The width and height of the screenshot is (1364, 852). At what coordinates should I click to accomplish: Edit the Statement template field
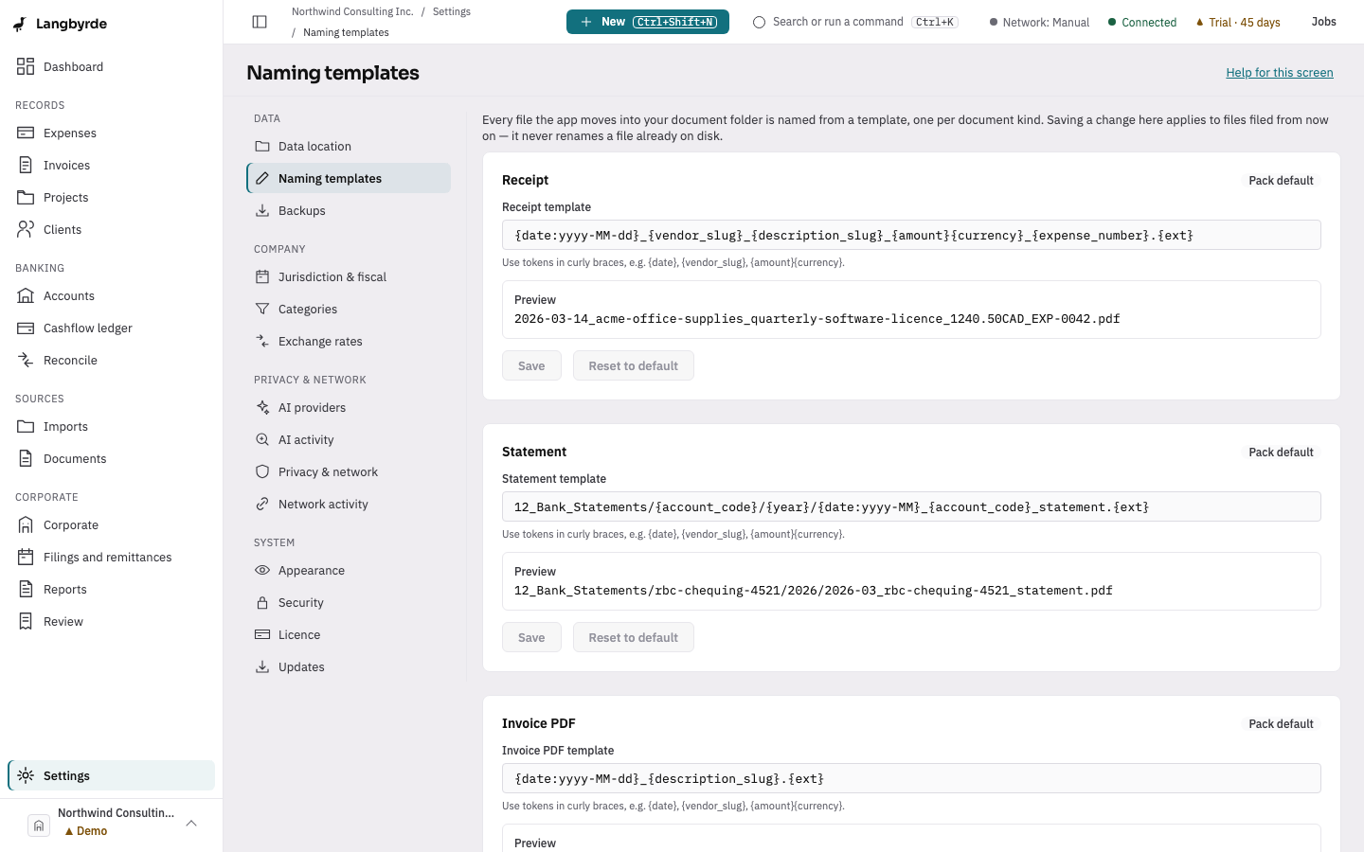click(x=911, y=507)
